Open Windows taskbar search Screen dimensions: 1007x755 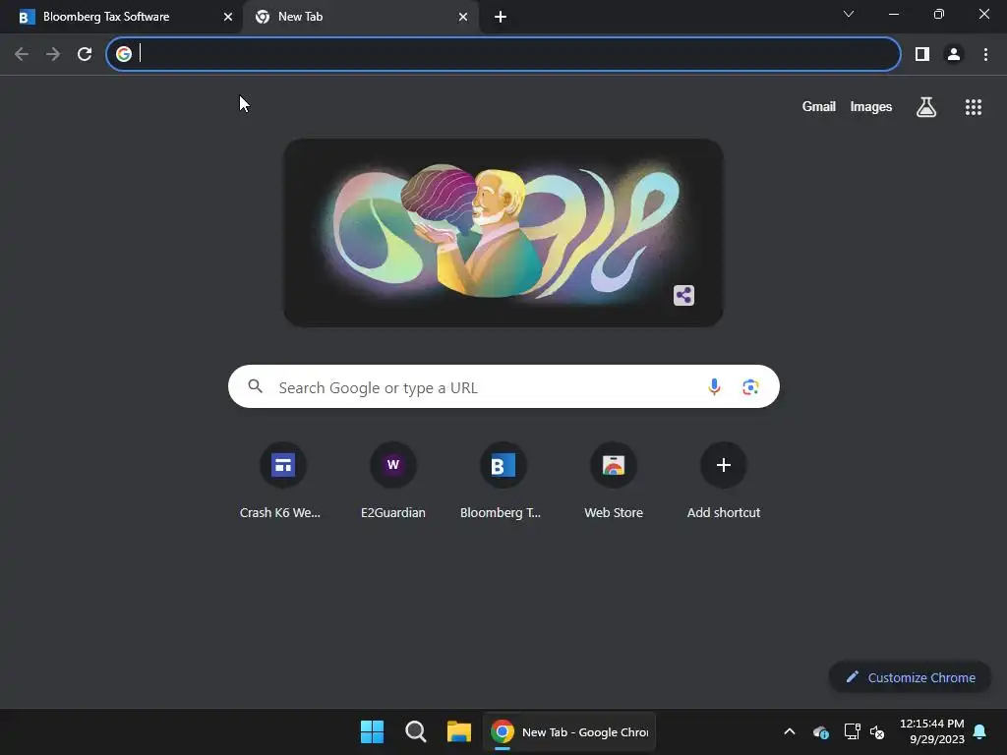click(416, 731)
